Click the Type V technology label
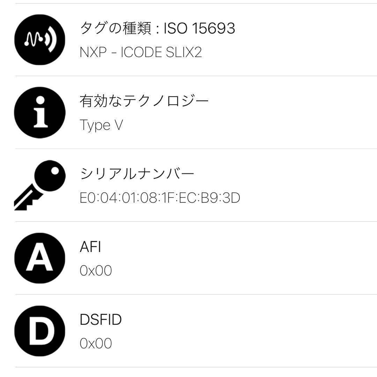The height and width of the screenshot is (377, 377). pyautogui.click(x=101, y=126)
